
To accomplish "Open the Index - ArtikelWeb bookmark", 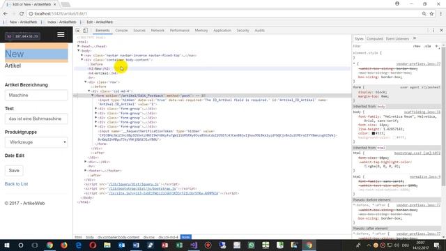I will tap(61, 22).
